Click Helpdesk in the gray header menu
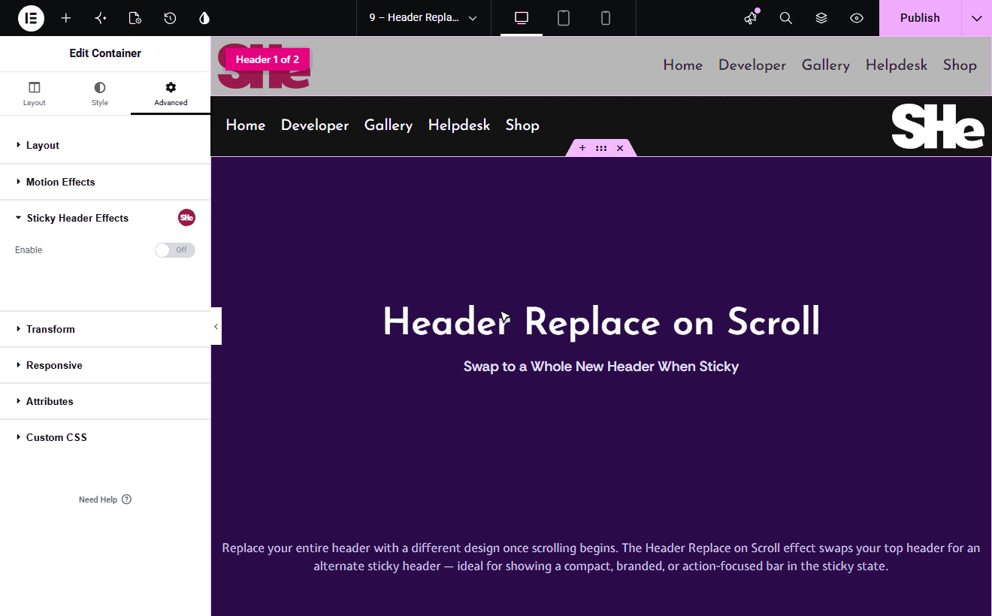This screenshot has width=992, height=616. point(897,65)
